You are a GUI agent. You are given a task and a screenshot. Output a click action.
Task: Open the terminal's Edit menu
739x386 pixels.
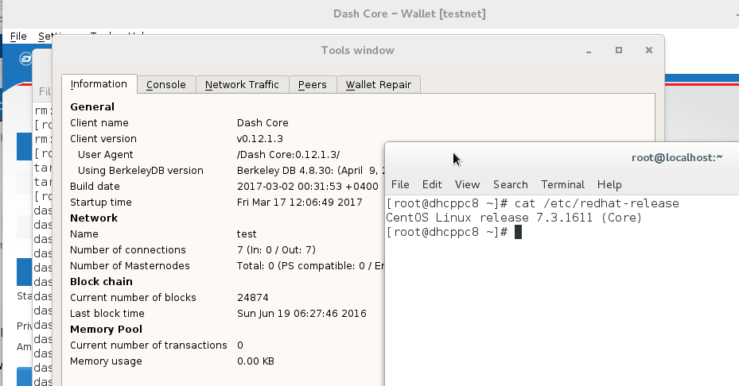coord(432,184)
